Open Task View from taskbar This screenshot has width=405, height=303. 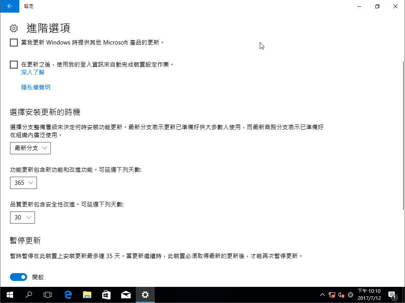48,295
